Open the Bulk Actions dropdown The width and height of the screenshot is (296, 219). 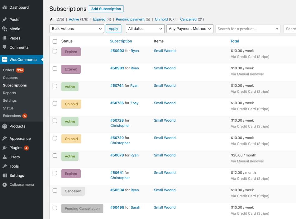[77, 29]
